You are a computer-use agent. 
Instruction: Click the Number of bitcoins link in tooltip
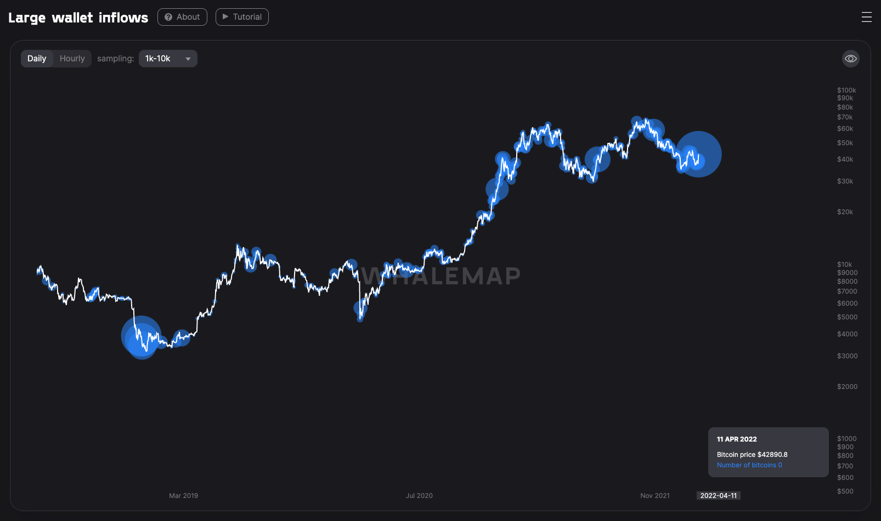pyautogui.click(x=749, y=465)
